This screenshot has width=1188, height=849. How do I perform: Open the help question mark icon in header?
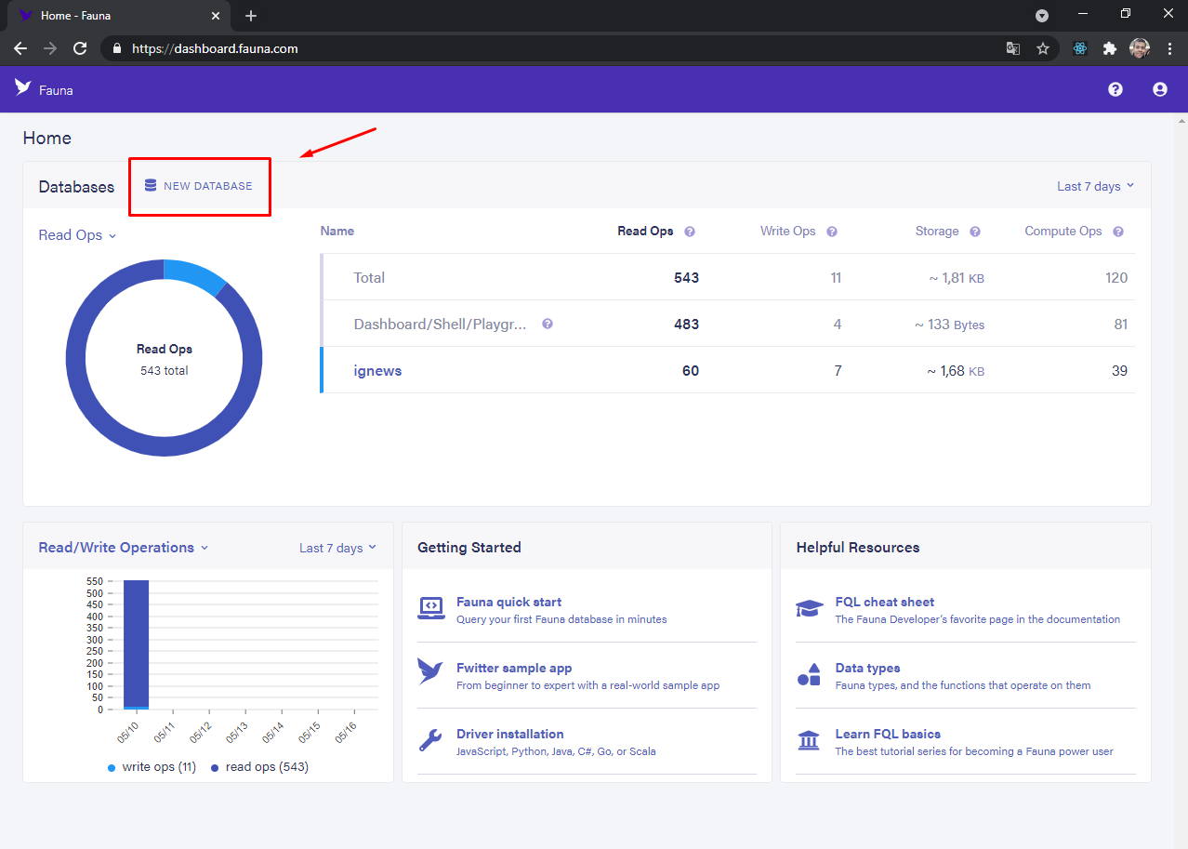tap(1115, 89)
